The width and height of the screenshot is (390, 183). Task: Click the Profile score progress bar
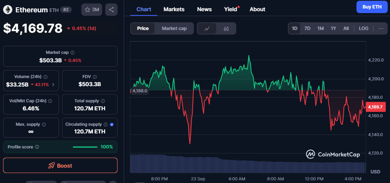[x=85, y=147]
